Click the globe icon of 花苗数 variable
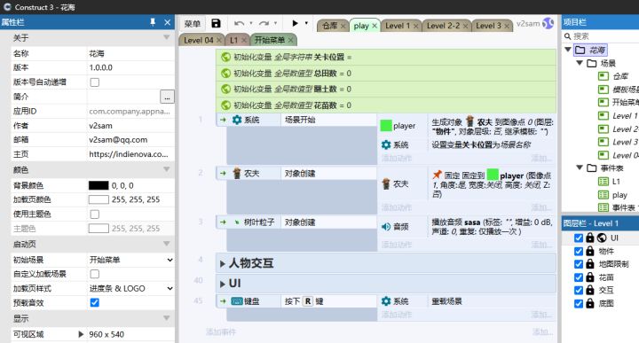The image size is (639, 343). coord(225,105)
